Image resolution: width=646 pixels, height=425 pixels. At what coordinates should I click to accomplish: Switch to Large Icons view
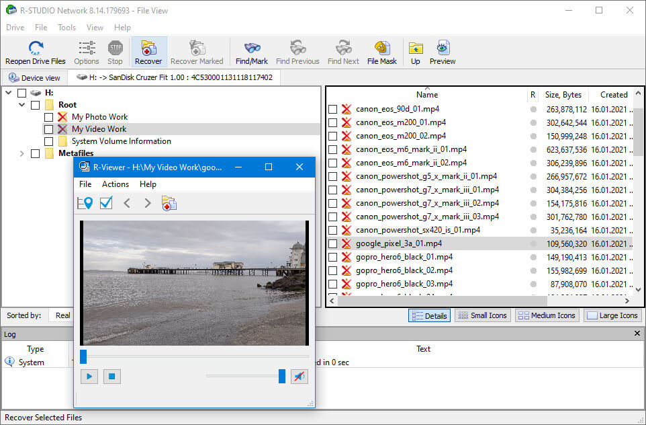click(x=612, y=315)
